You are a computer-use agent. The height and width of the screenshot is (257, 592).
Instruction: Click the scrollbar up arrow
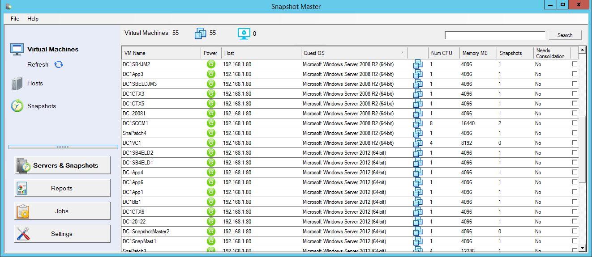[582, 50]
